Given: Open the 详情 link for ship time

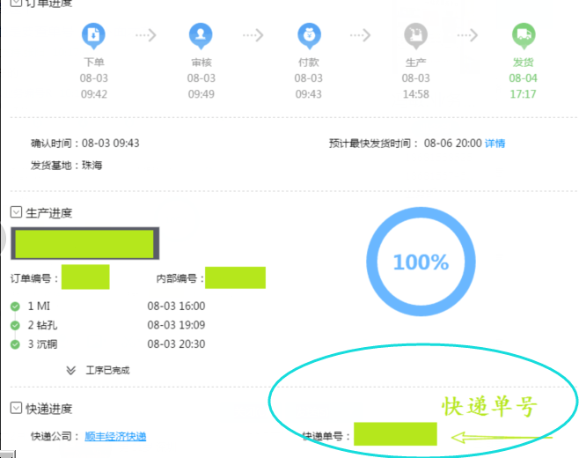Looking at the screenshot, I should point(495,144).
